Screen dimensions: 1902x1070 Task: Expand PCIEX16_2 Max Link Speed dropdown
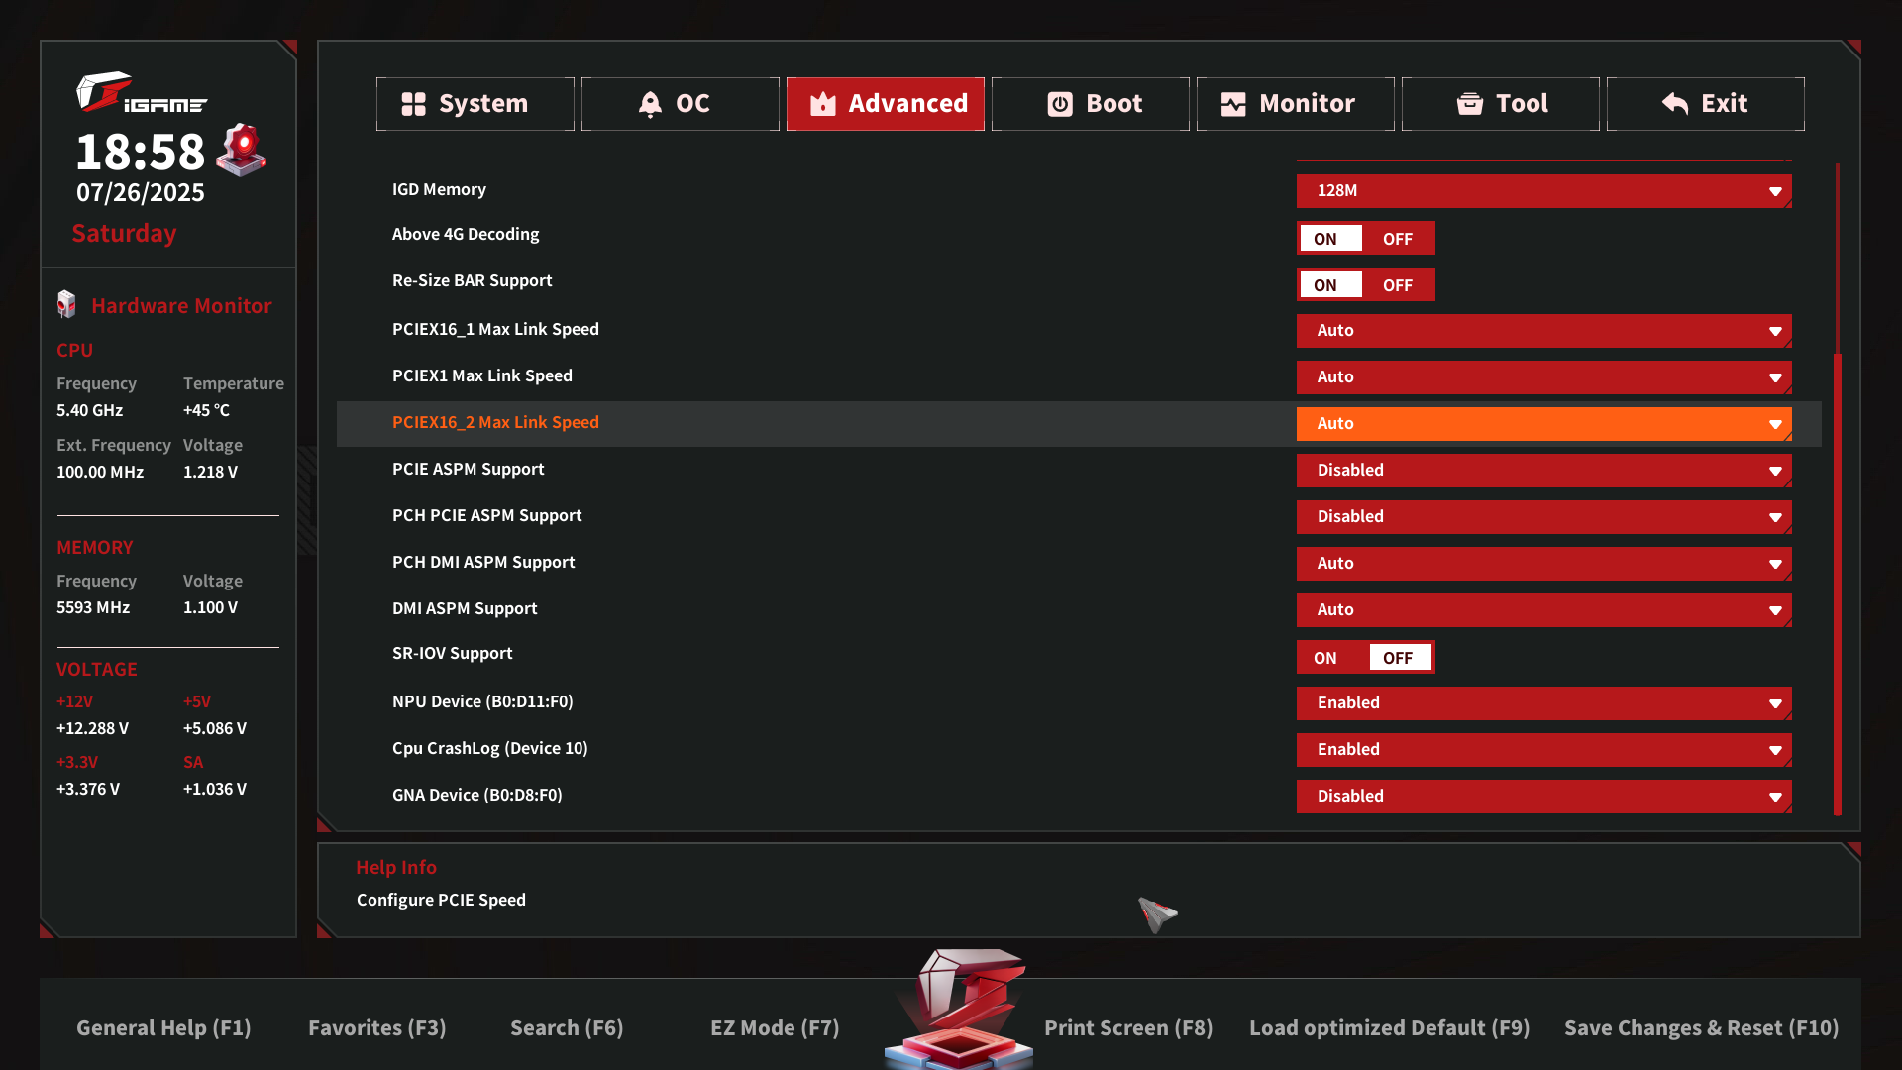pyautogui.click(x=1543, y=424)
